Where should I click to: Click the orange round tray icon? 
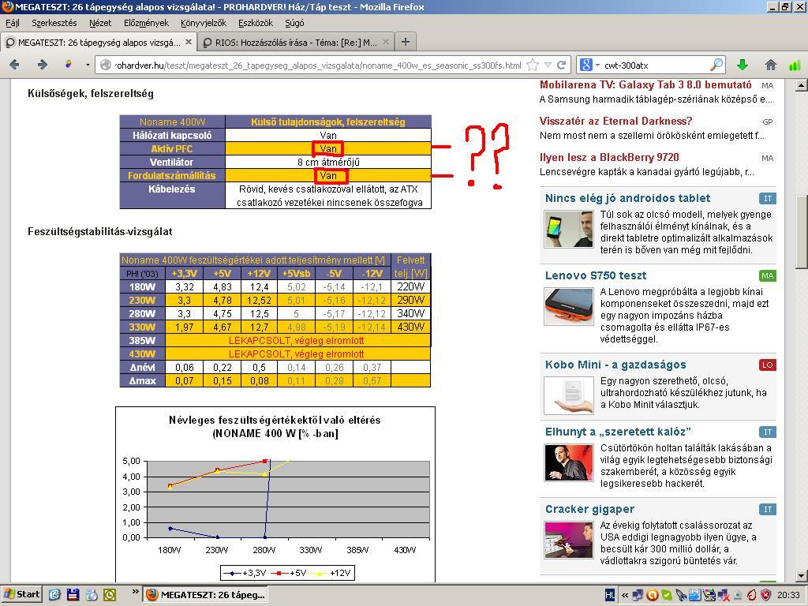point(653,595)
